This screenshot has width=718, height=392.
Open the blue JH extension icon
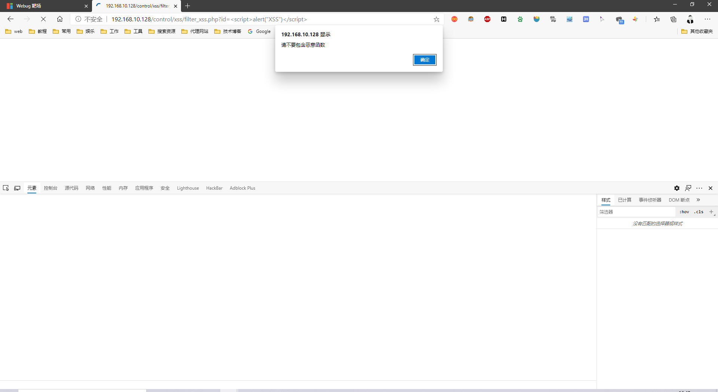point(586,19)
